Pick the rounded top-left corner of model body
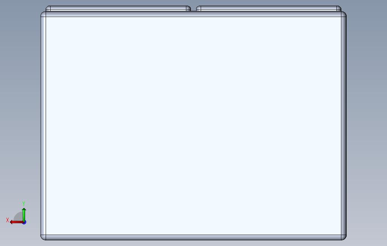 pos(43,14)
